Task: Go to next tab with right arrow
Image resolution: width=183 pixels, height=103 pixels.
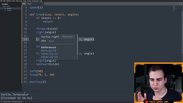Action: pos(25,4)
